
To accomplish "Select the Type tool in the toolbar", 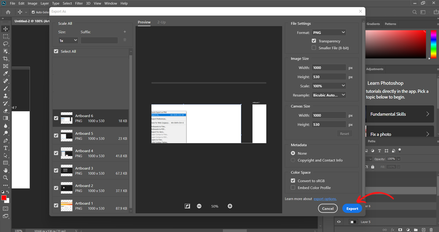I will (6, 148).
